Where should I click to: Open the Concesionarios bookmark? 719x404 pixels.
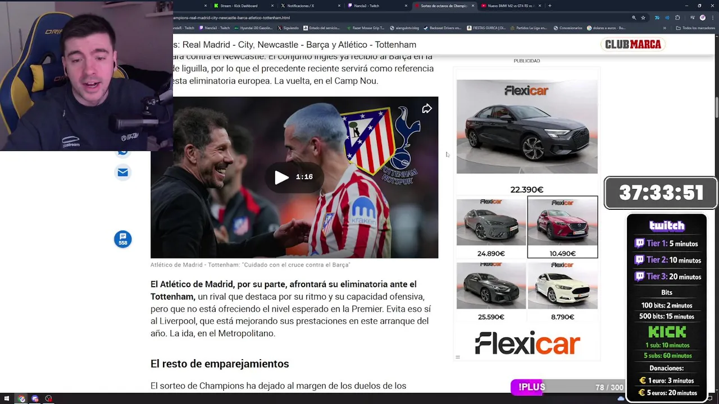568,27
